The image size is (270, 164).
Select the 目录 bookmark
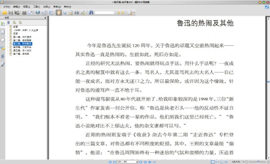point(15,34)
